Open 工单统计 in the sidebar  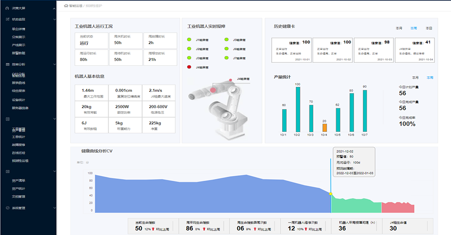pyautogui.click(x=19, y=137)
